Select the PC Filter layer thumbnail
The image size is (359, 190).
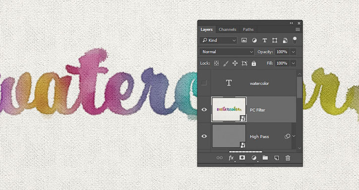[229, 109]
